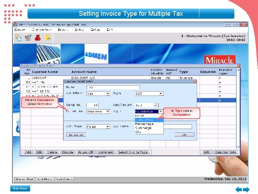Expand the Type dropdown showing CST
This screenshot has height=194, width=258.
[161, 94]
